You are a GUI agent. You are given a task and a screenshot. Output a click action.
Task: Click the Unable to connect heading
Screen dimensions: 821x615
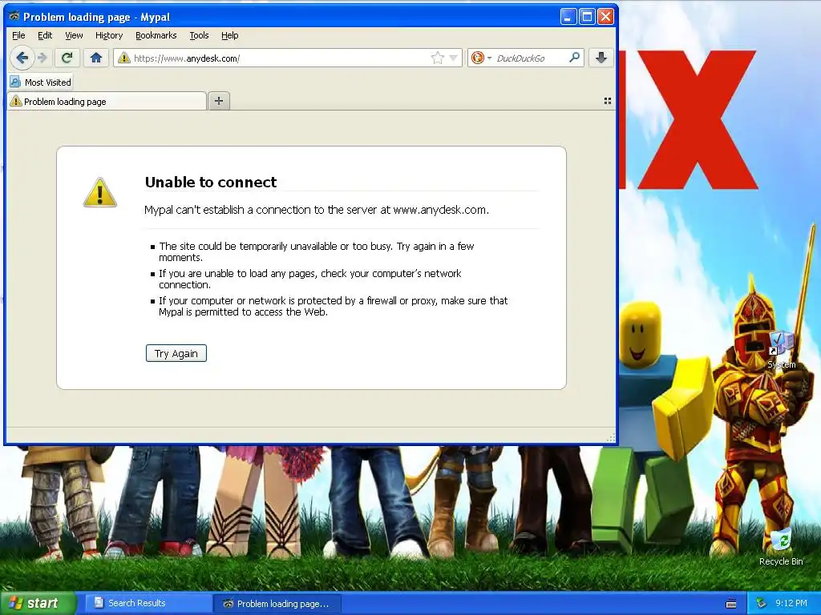[211, 182]
